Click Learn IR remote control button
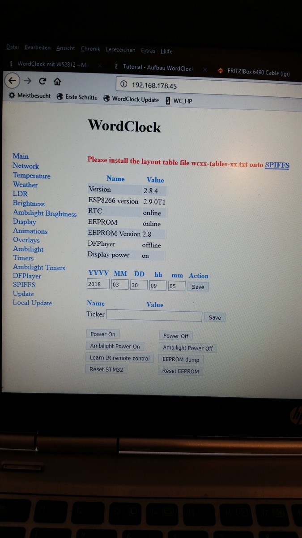Screen dimensions: 302x538 [x=119, y=358]
